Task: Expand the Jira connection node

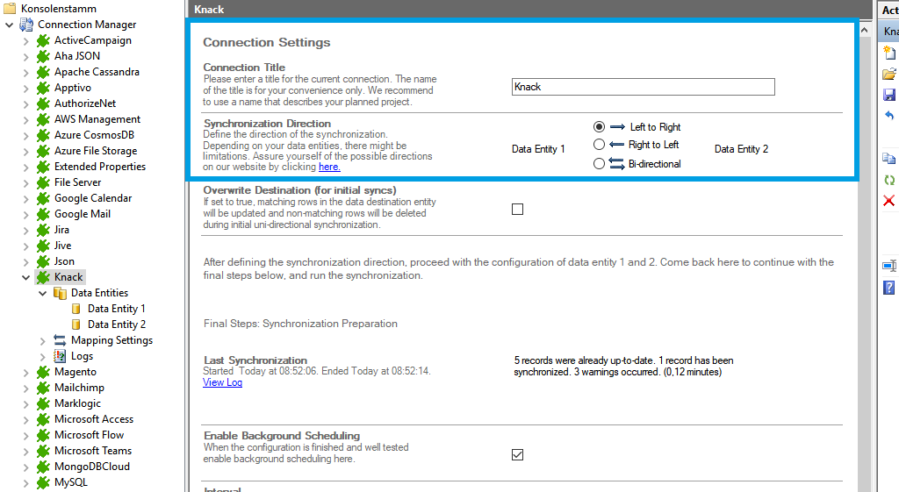Action: point(25,230)
